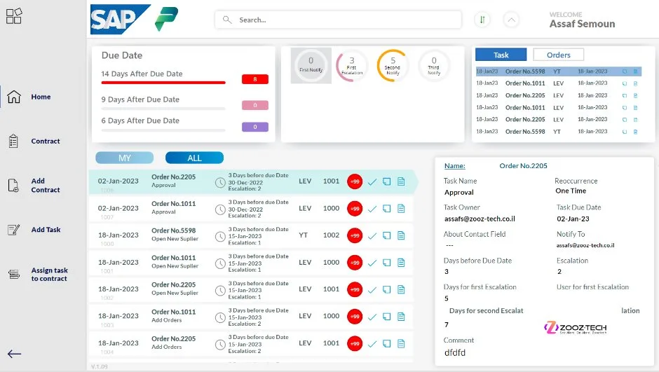Open document icon on Order No.2205 Open New Suplier row

pyautogui.click(x=401, y=289)
